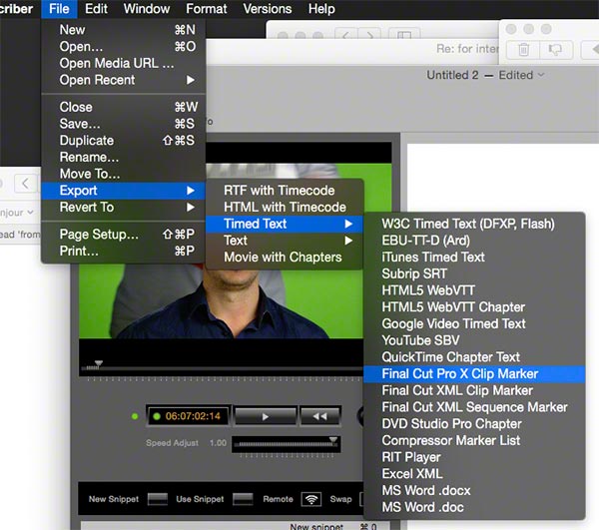599x530 pixels.
Task: Select Final Cut Pro X Clip Marker
Action: (474, 374)
